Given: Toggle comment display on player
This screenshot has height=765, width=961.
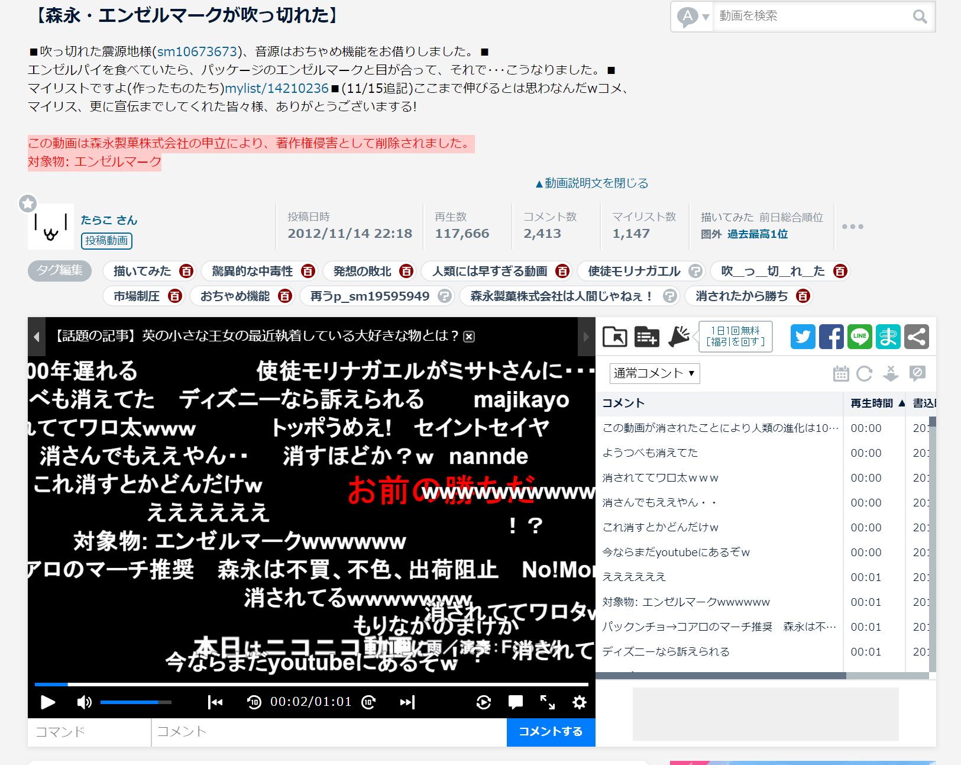Looking at the screenshot, I should pos(516,702).
